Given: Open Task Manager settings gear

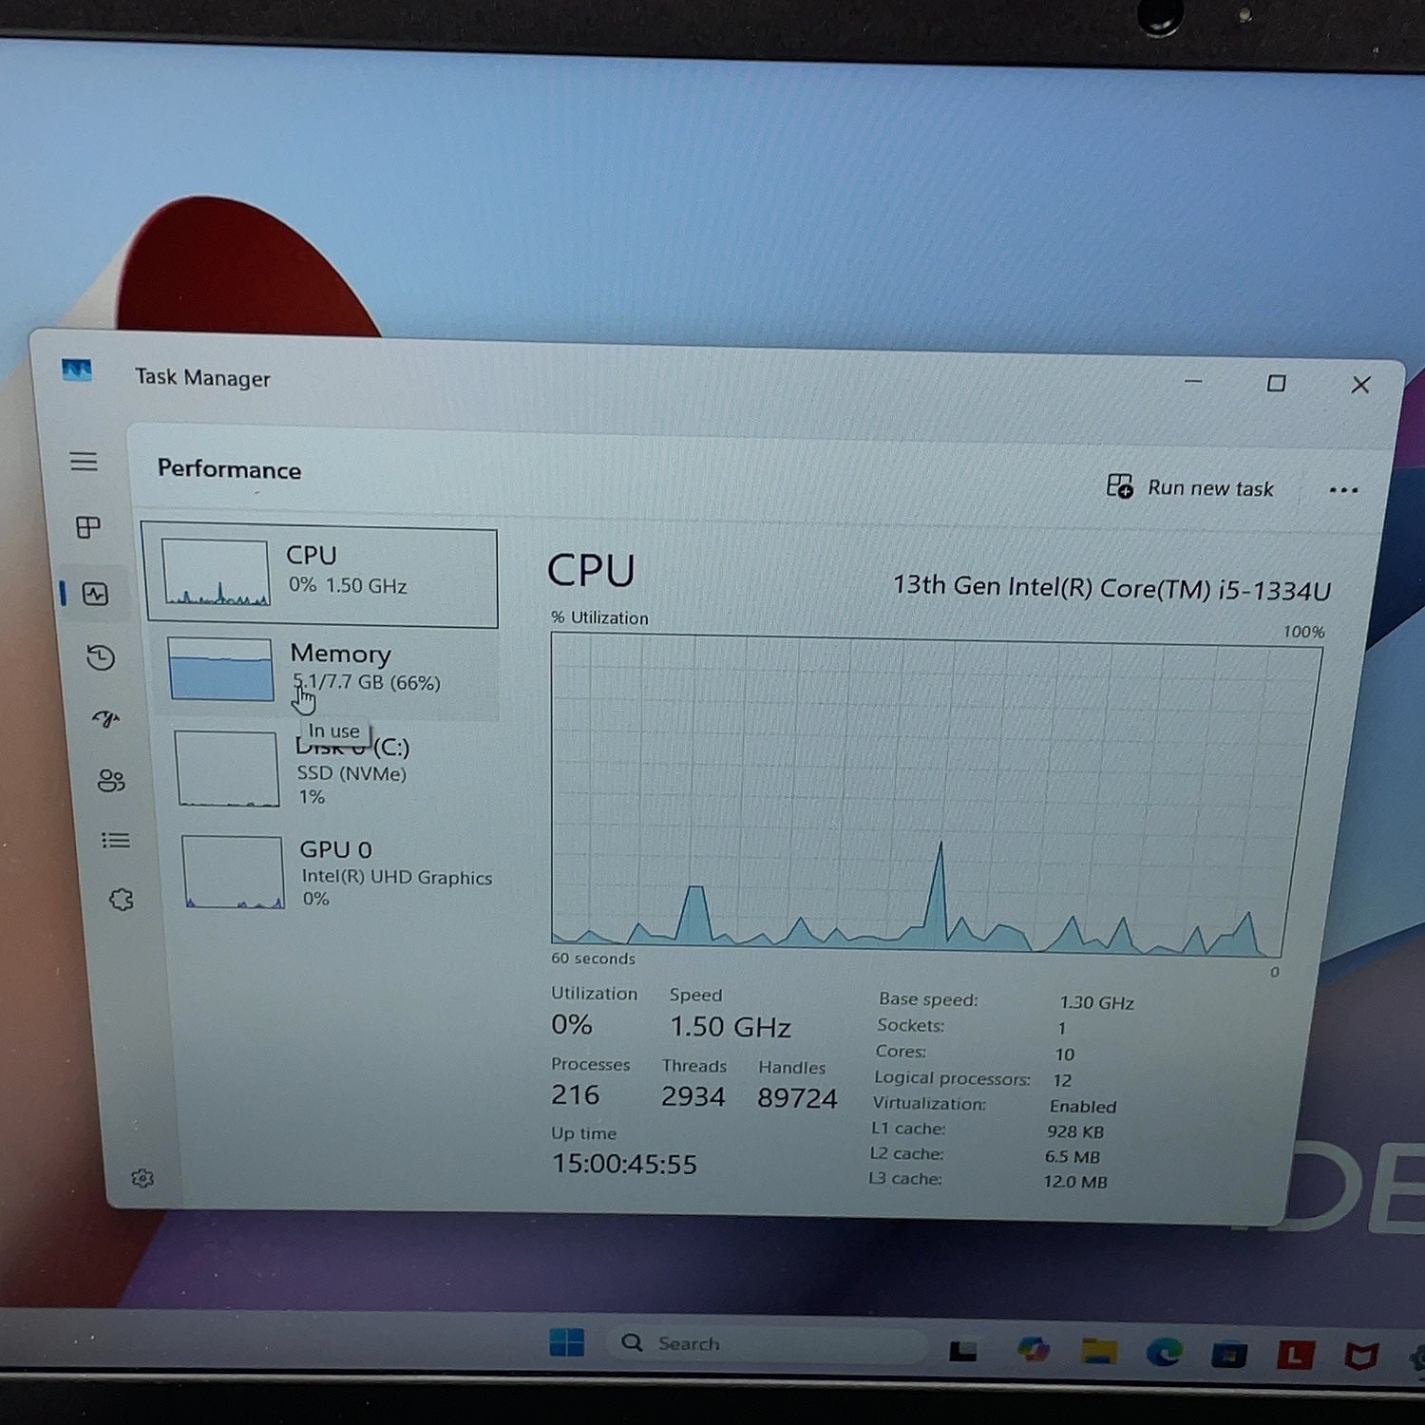Looking at the screenshot, I should [142, 1178].
